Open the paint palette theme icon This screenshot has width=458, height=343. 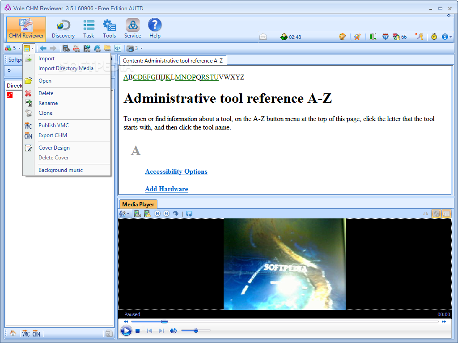[x=342, y=37]
